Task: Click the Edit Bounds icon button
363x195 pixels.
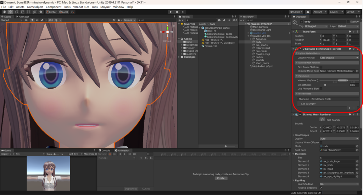Action: [x=323, y=119]
